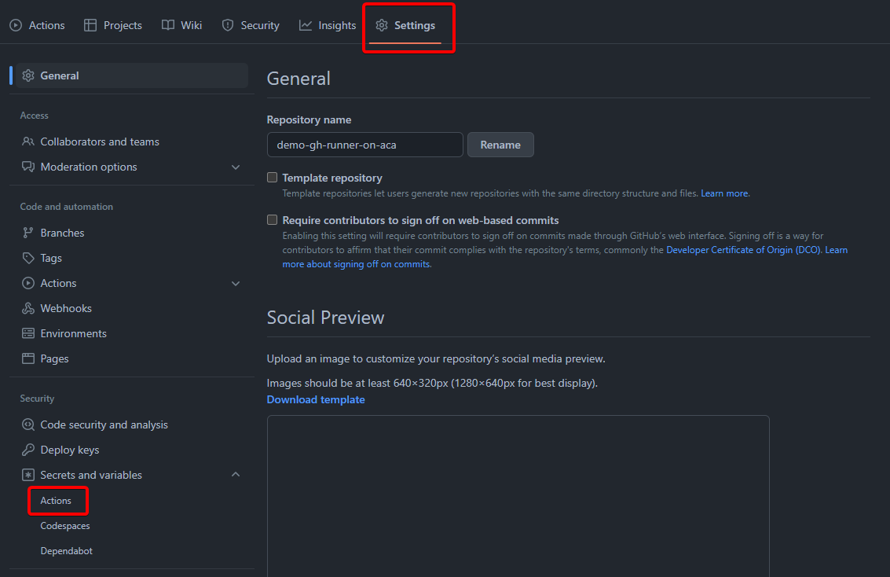Enable the Template repository checkbox
The height and width of the screenshot is (577, 890).
[x=273, y=178]
